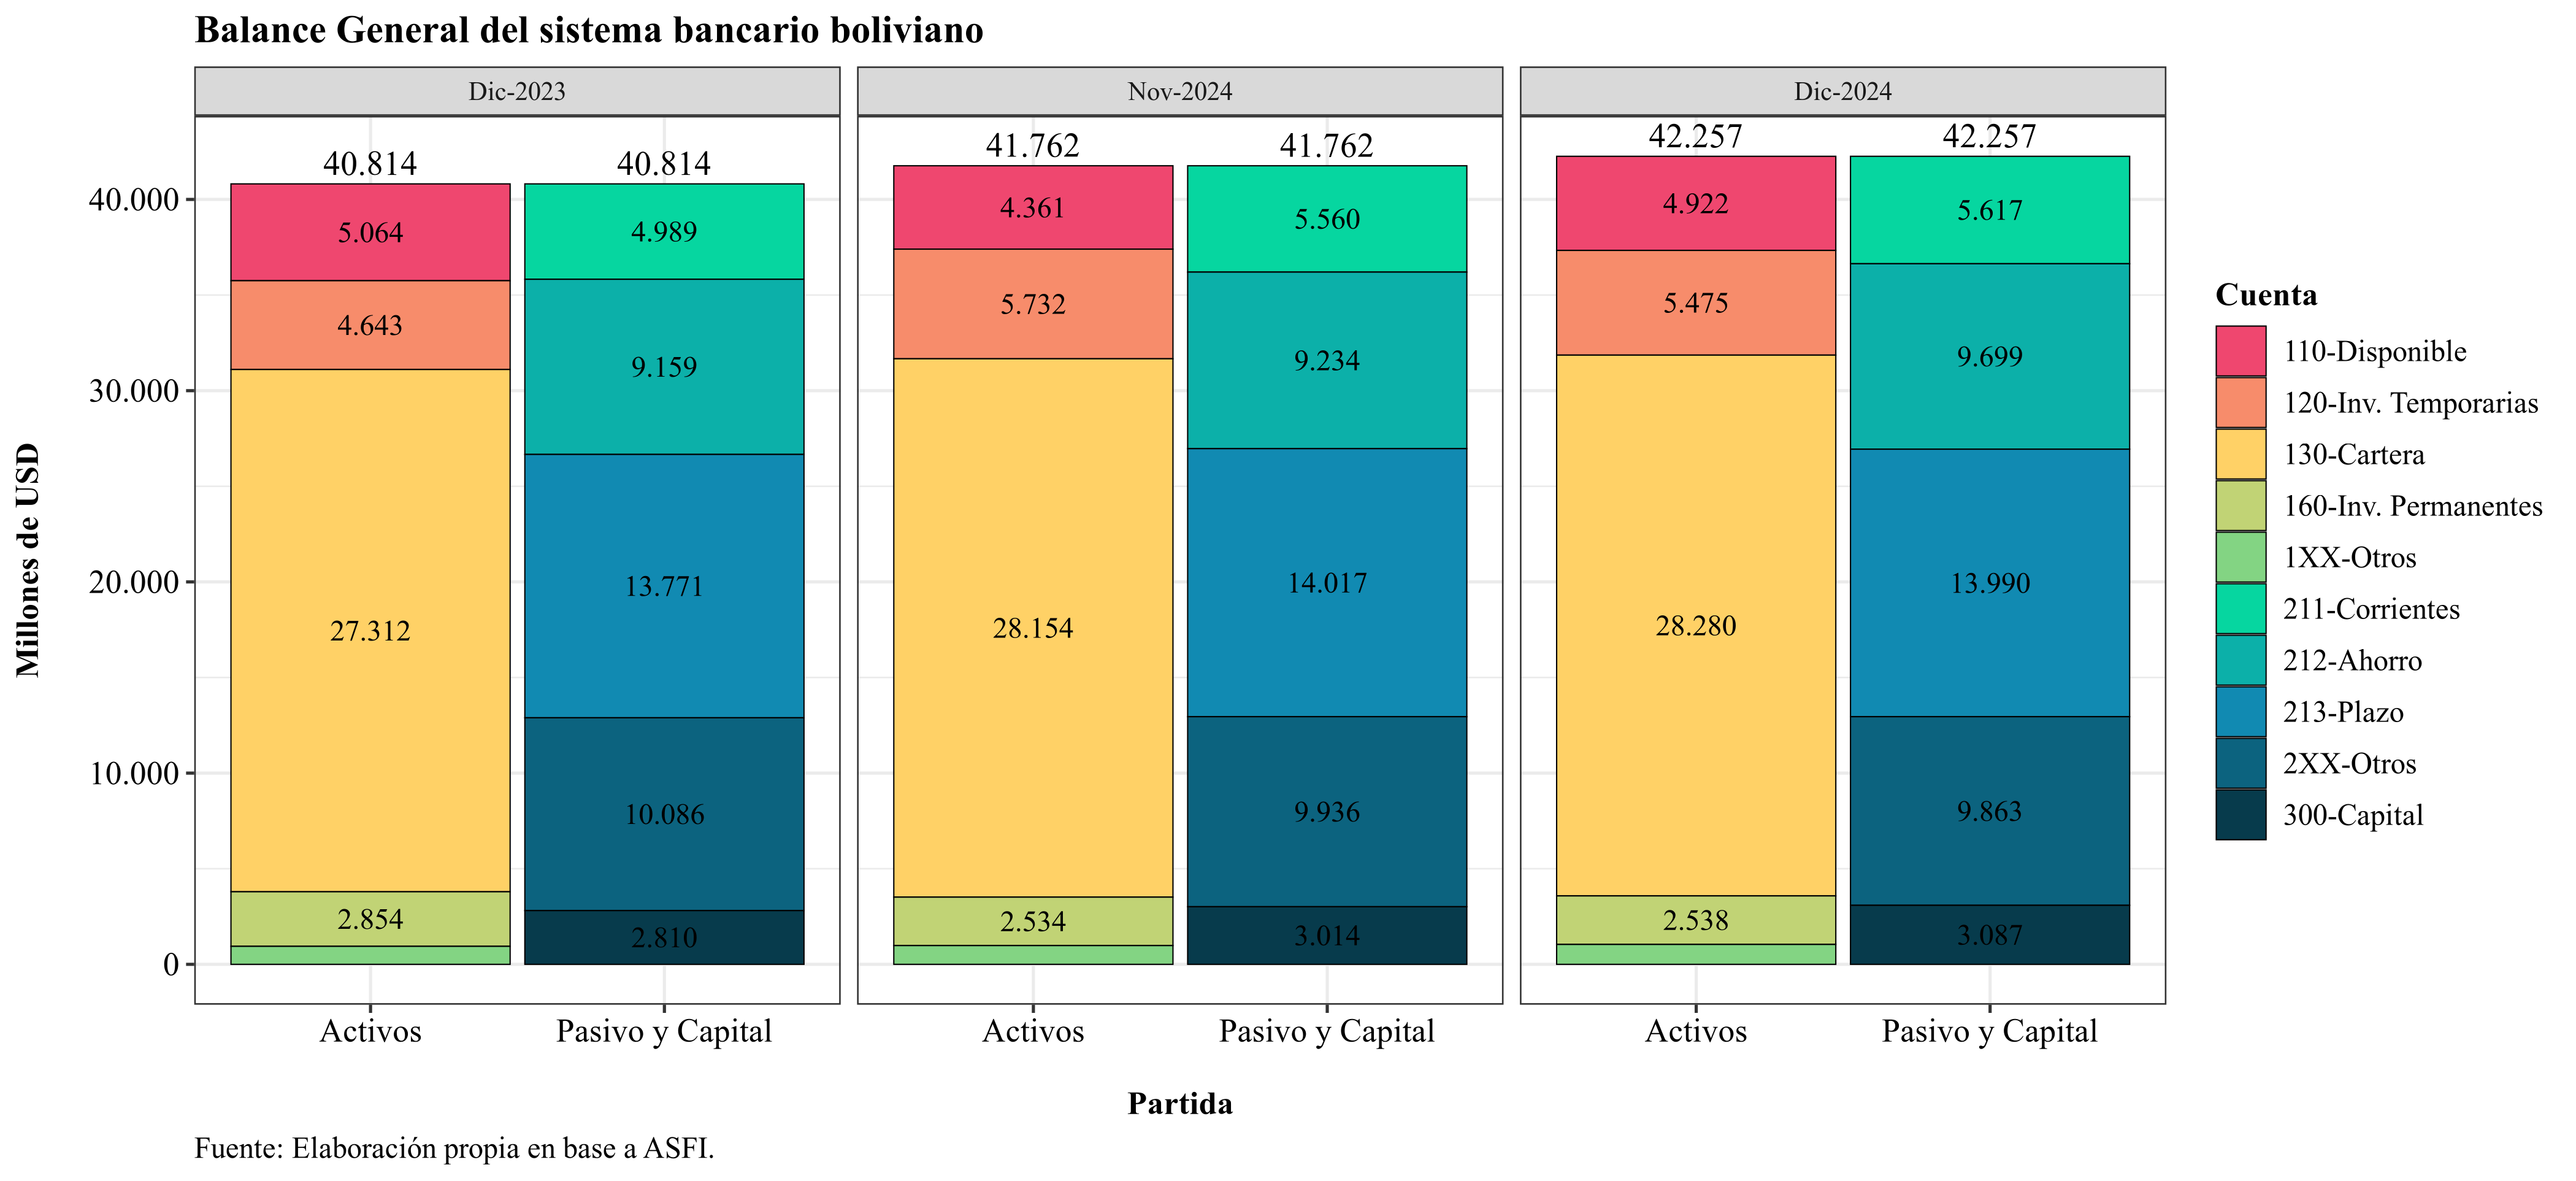
Task: Select the 300-Capital legend swatch
Action: pos(2240,815)
